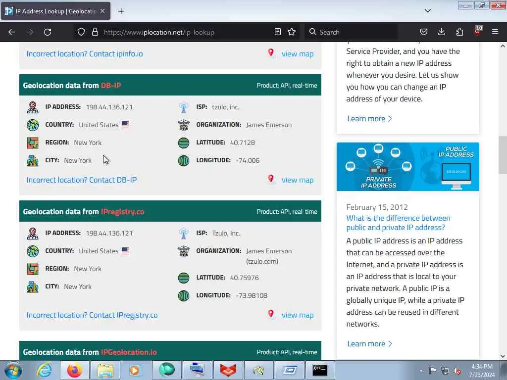The image size is (507, 380).
Task: Open the downloads panel
Action: click(441, 32)
